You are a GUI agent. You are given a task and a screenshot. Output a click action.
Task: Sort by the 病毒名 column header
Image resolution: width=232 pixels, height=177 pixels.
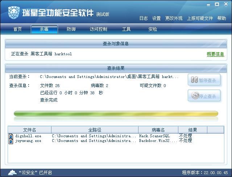[158, 130]
